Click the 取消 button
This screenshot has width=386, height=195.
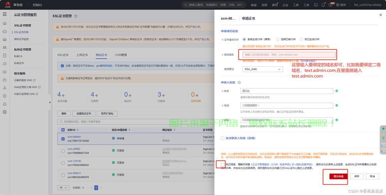(372, 176)
